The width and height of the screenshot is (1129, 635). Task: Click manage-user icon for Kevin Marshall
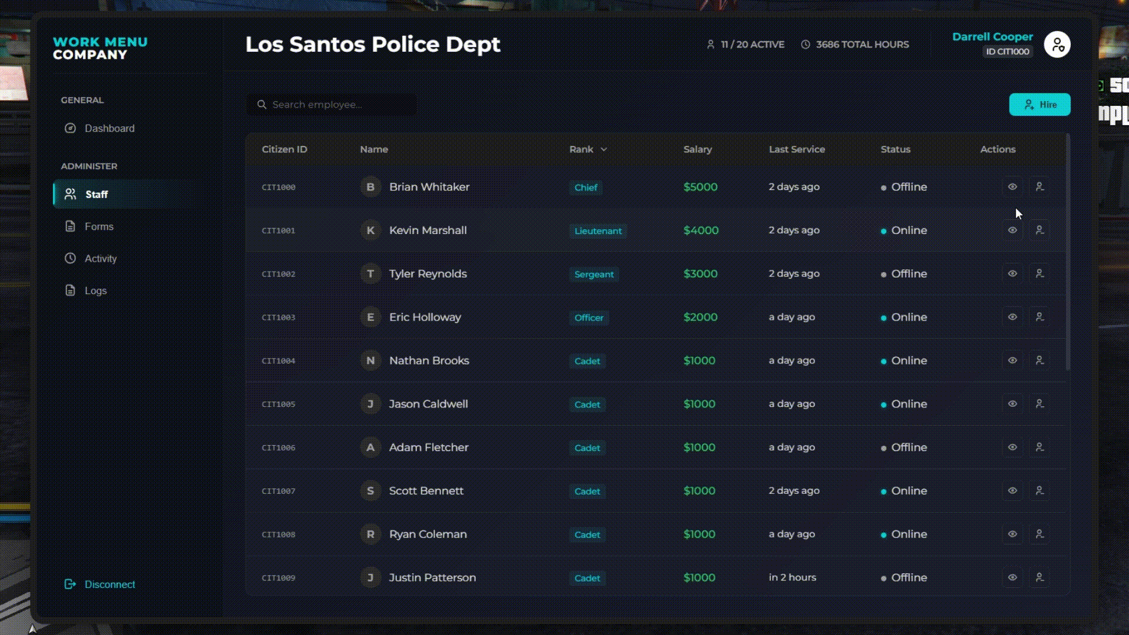tap(1039, 230)
